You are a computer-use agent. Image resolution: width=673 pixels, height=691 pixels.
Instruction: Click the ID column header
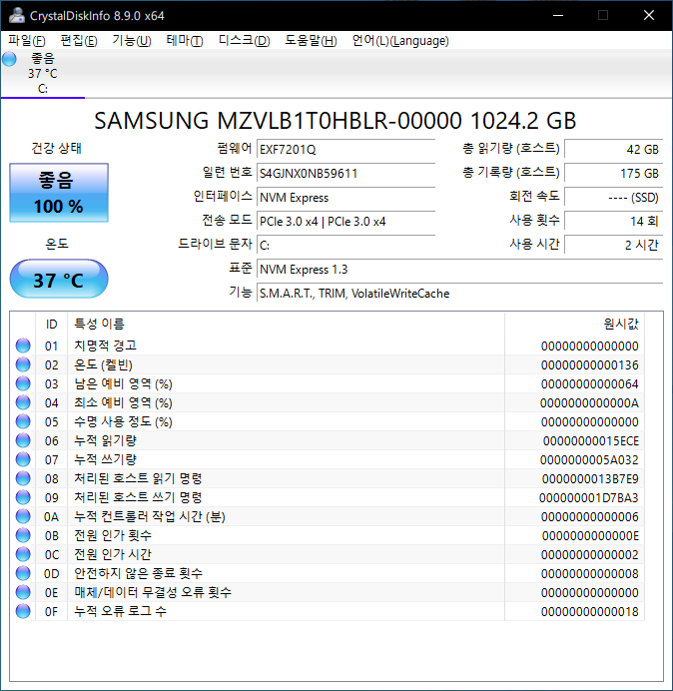pyautogui.click(x=51, y=325)
